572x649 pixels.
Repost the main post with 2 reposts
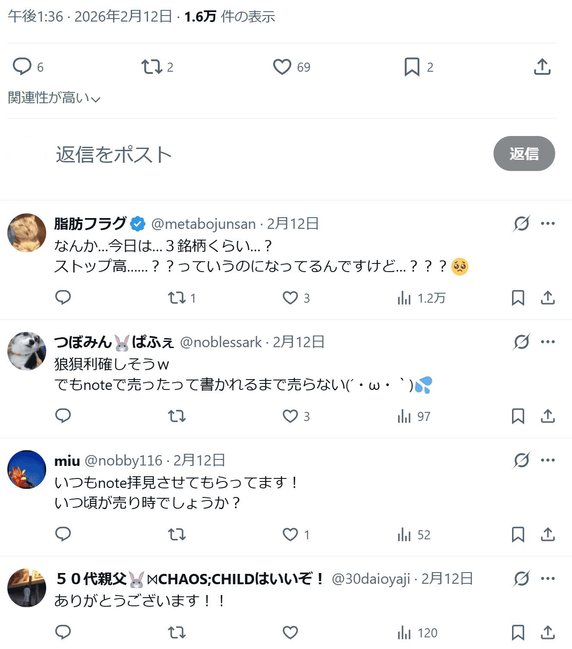click(x=151, y=67)
